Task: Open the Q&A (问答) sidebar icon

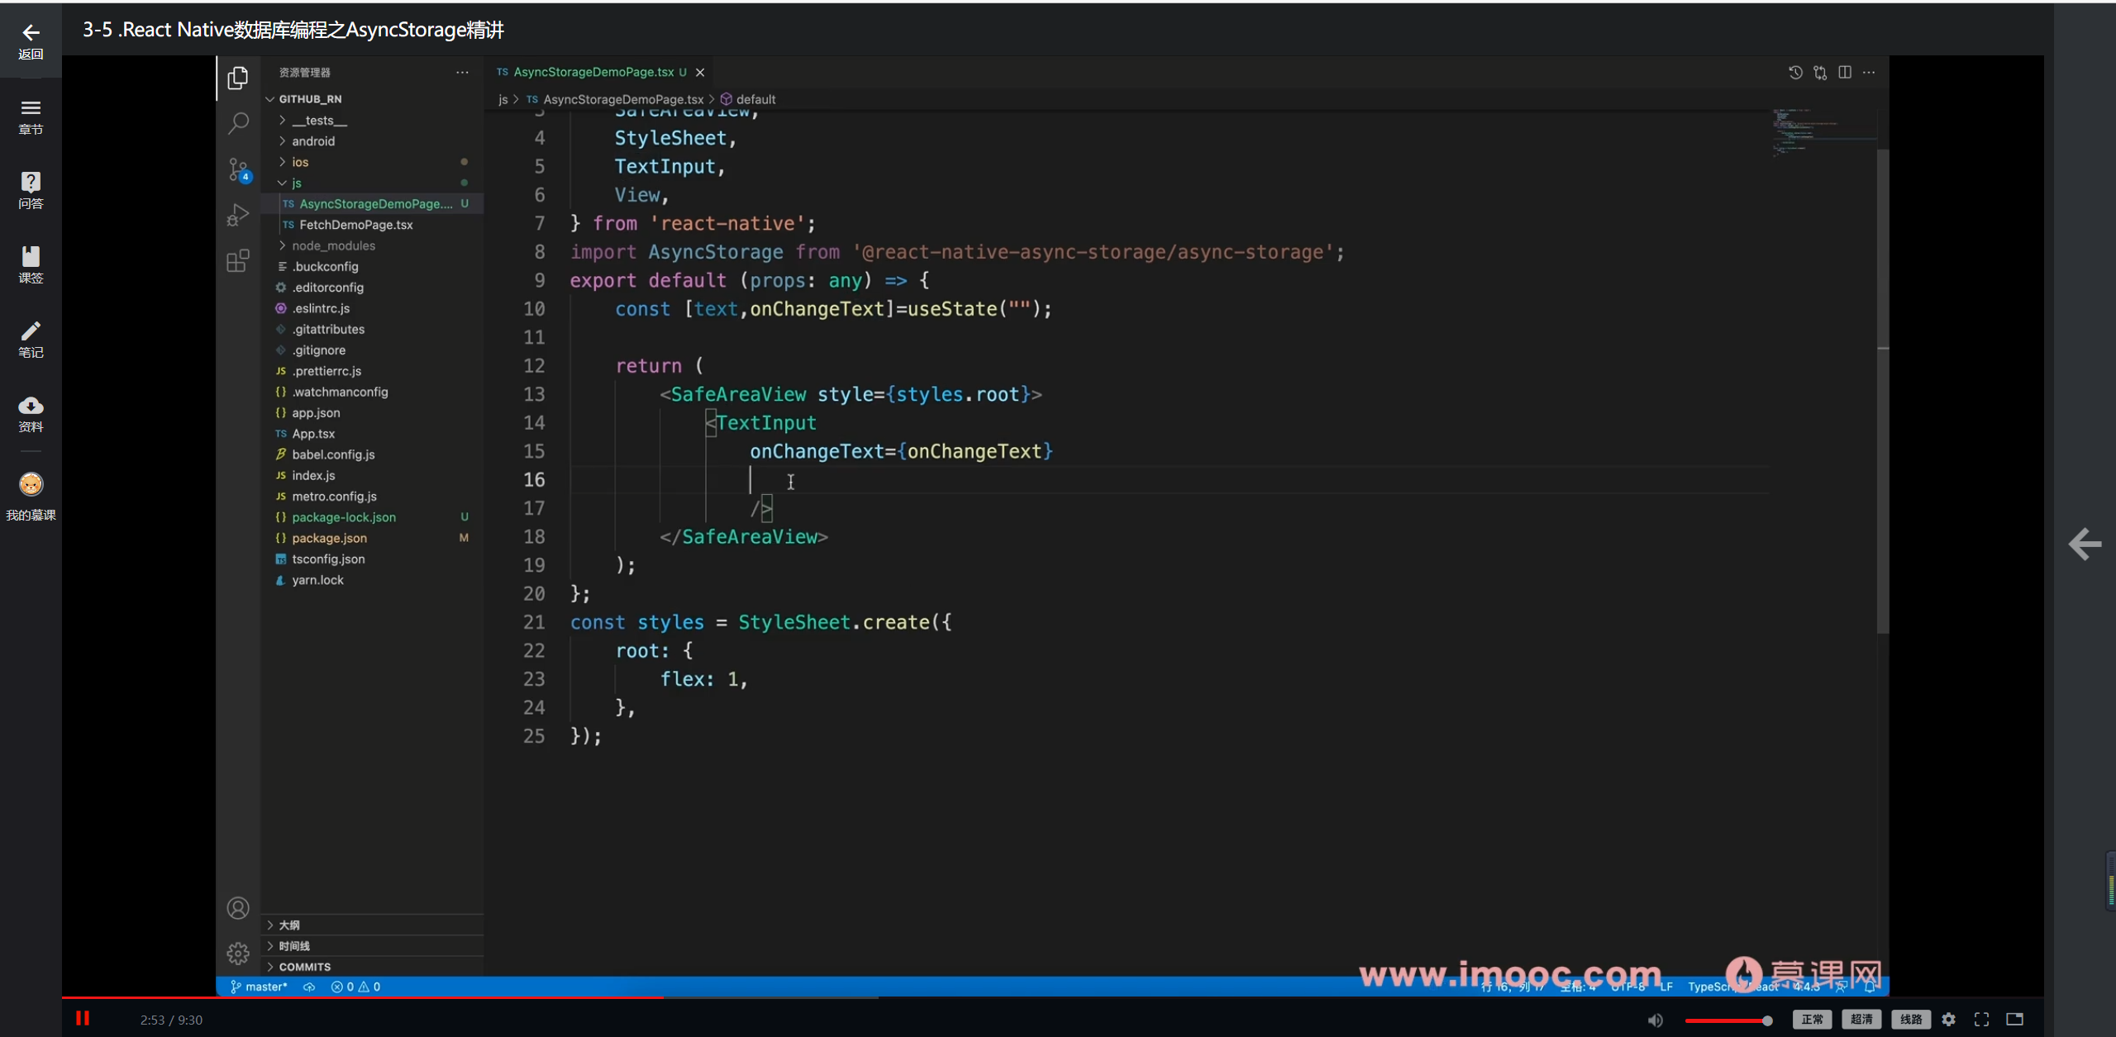Action: tap(31, 190)
